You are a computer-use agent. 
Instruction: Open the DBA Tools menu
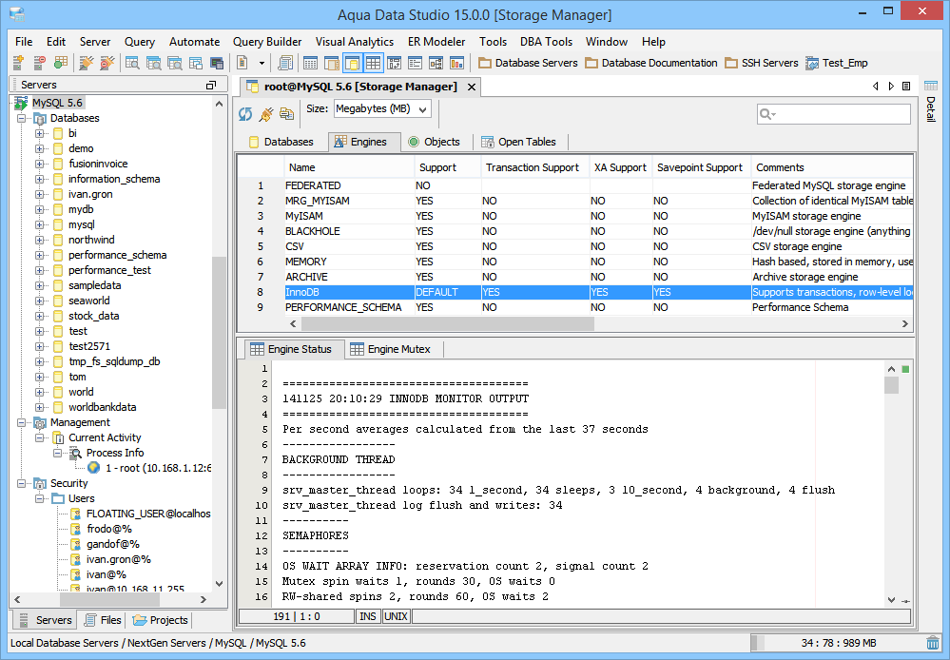point(546,42)
